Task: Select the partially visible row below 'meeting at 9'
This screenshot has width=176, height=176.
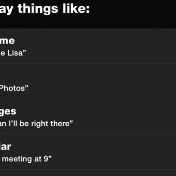Action: coord(88,173)
